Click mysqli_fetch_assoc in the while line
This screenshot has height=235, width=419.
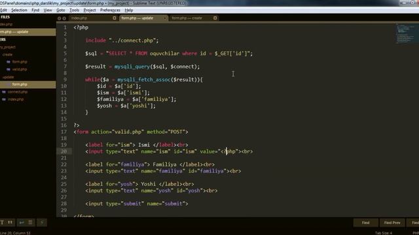pos(144,80)
